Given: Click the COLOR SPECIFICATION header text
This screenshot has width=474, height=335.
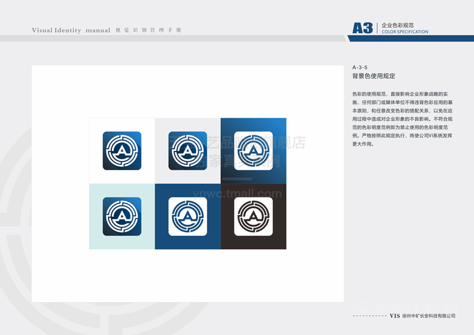Looking at the screenshot, I should point(405,32).
